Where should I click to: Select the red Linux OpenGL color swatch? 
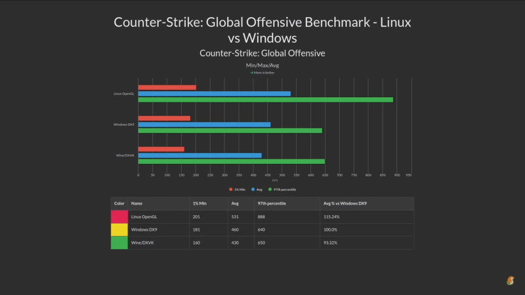tap(119, 216)
